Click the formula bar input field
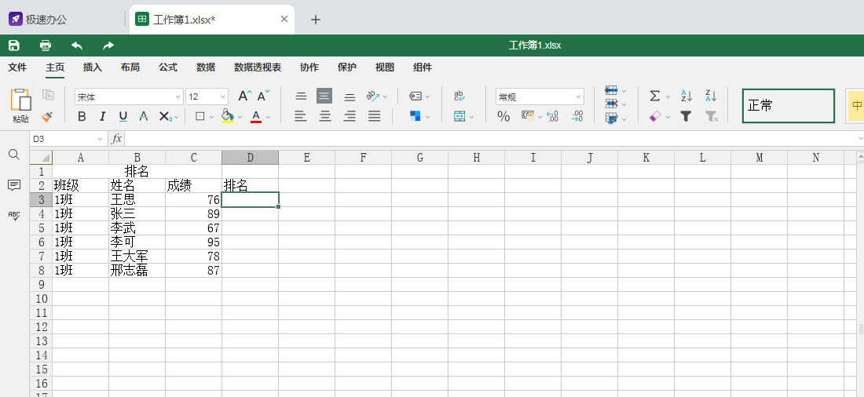The image size is (864, 397). 490,139
